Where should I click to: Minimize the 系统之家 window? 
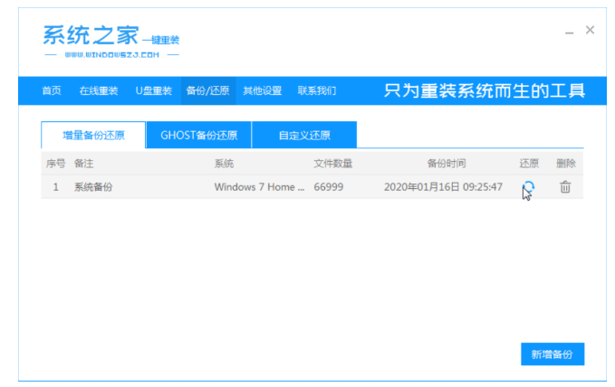[x=569, y=32]
